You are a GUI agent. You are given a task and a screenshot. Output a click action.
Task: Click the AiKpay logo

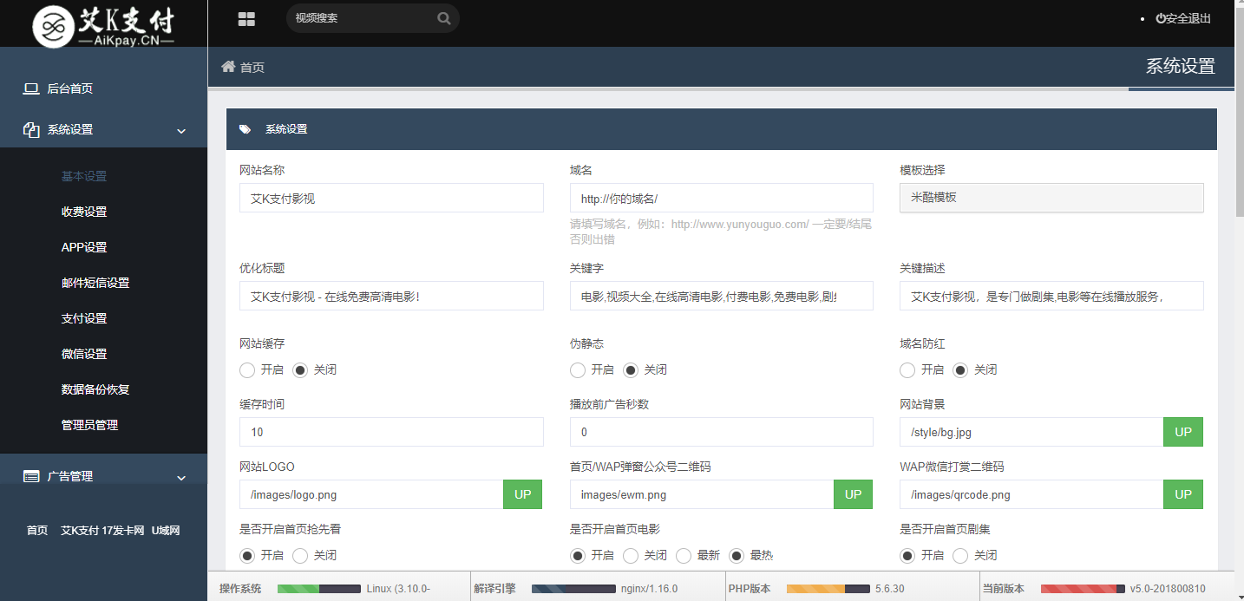pos(102,26)
